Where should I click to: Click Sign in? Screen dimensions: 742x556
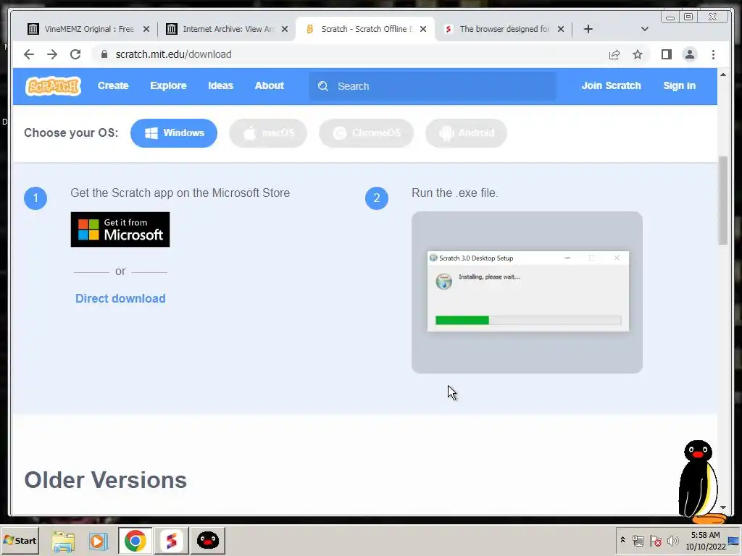pos(679,86)
